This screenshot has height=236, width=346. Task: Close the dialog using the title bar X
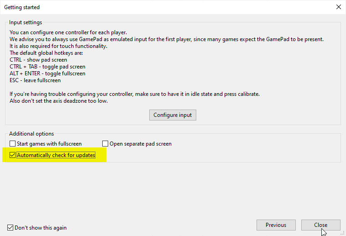[x=338, y=7]
